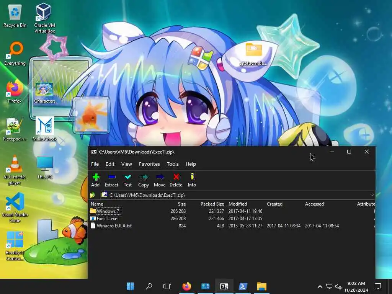Click the 2017-04-17 17:05 modified date
Screen dimensions: 392x294
tap(245, 219)
